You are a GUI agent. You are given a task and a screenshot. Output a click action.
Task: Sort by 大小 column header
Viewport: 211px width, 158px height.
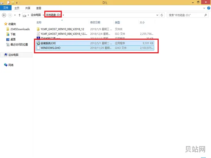(x=142, y=22)
